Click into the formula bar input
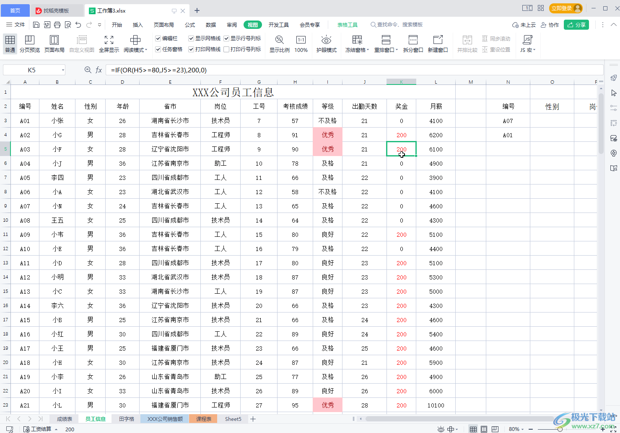The image size is (620, 433). click(x=354, y=70)
